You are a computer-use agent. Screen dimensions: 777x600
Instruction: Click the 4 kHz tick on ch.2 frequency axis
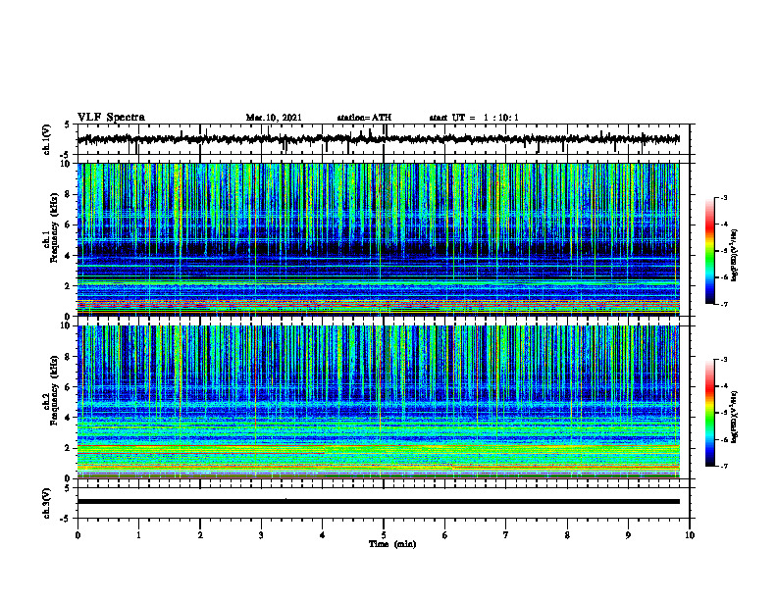(68, 418)
